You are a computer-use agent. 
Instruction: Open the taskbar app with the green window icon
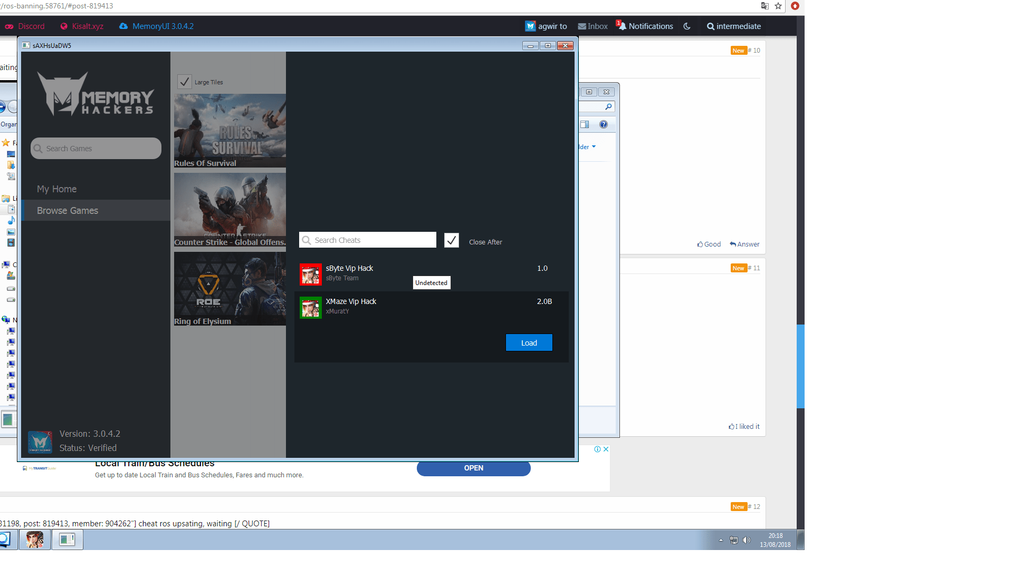(67, 539)
